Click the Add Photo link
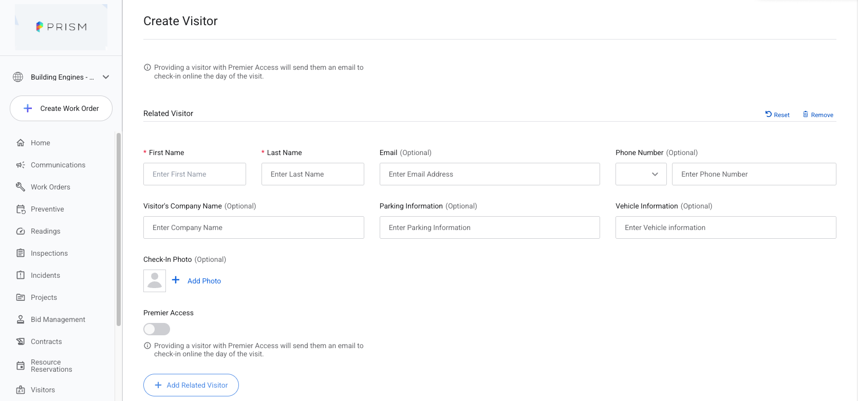This screenshot has width=858, height=401. 204,281
